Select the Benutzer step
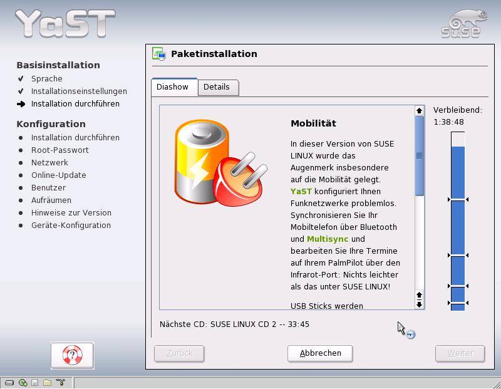Viewport: 501px width, 389px height. click(x=48, y=188)
